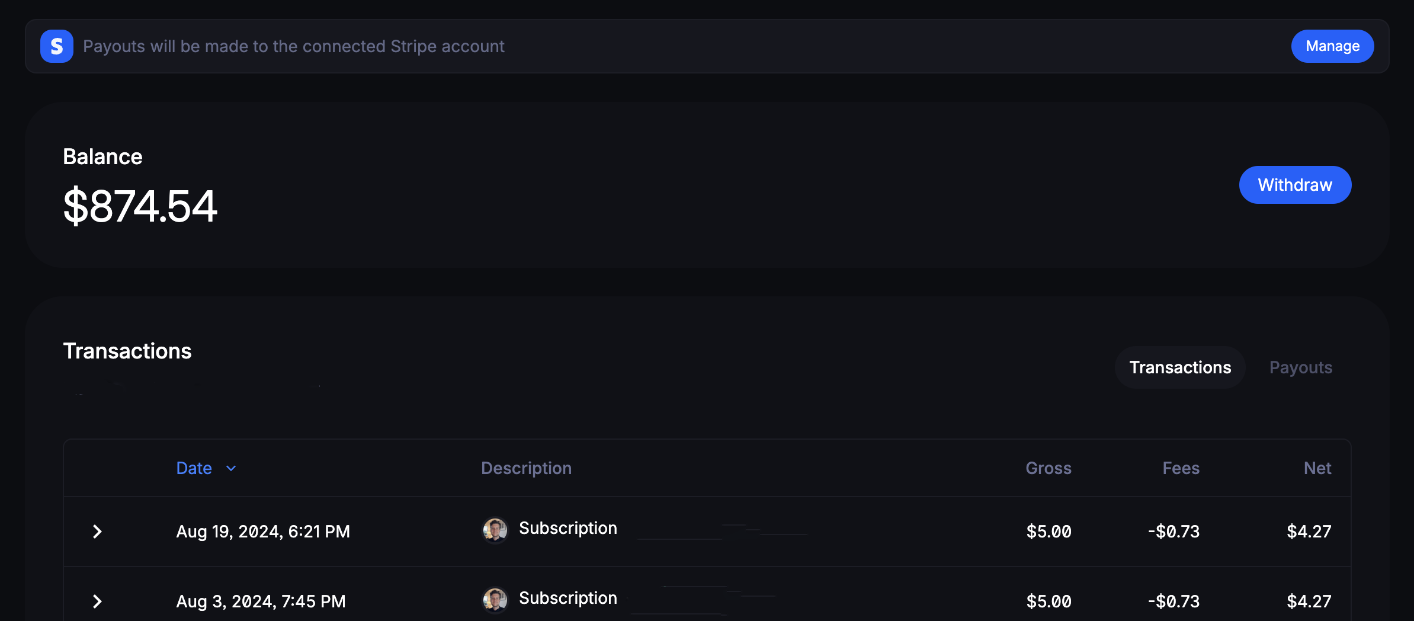Click the Aug 3, 2024, 7:45 PM date
This screenshot has width=1414, height=621.
point(261,601)
